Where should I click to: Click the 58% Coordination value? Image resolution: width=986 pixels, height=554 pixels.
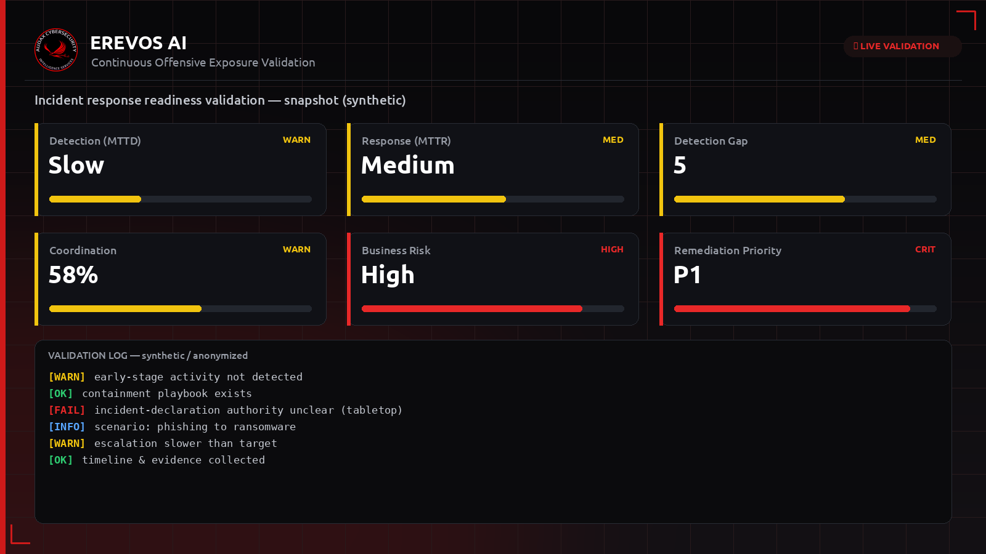click(73, 275)
